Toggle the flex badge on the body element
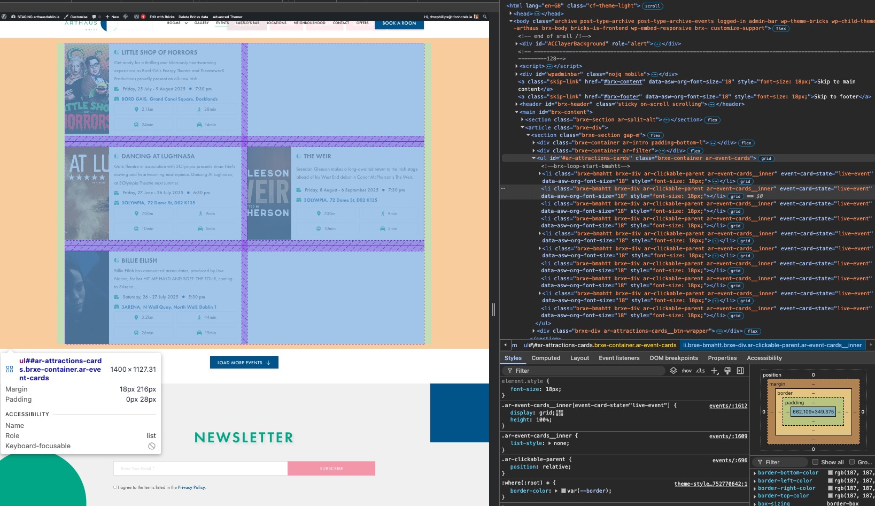875x506 pixels. (x=781, y=28)
